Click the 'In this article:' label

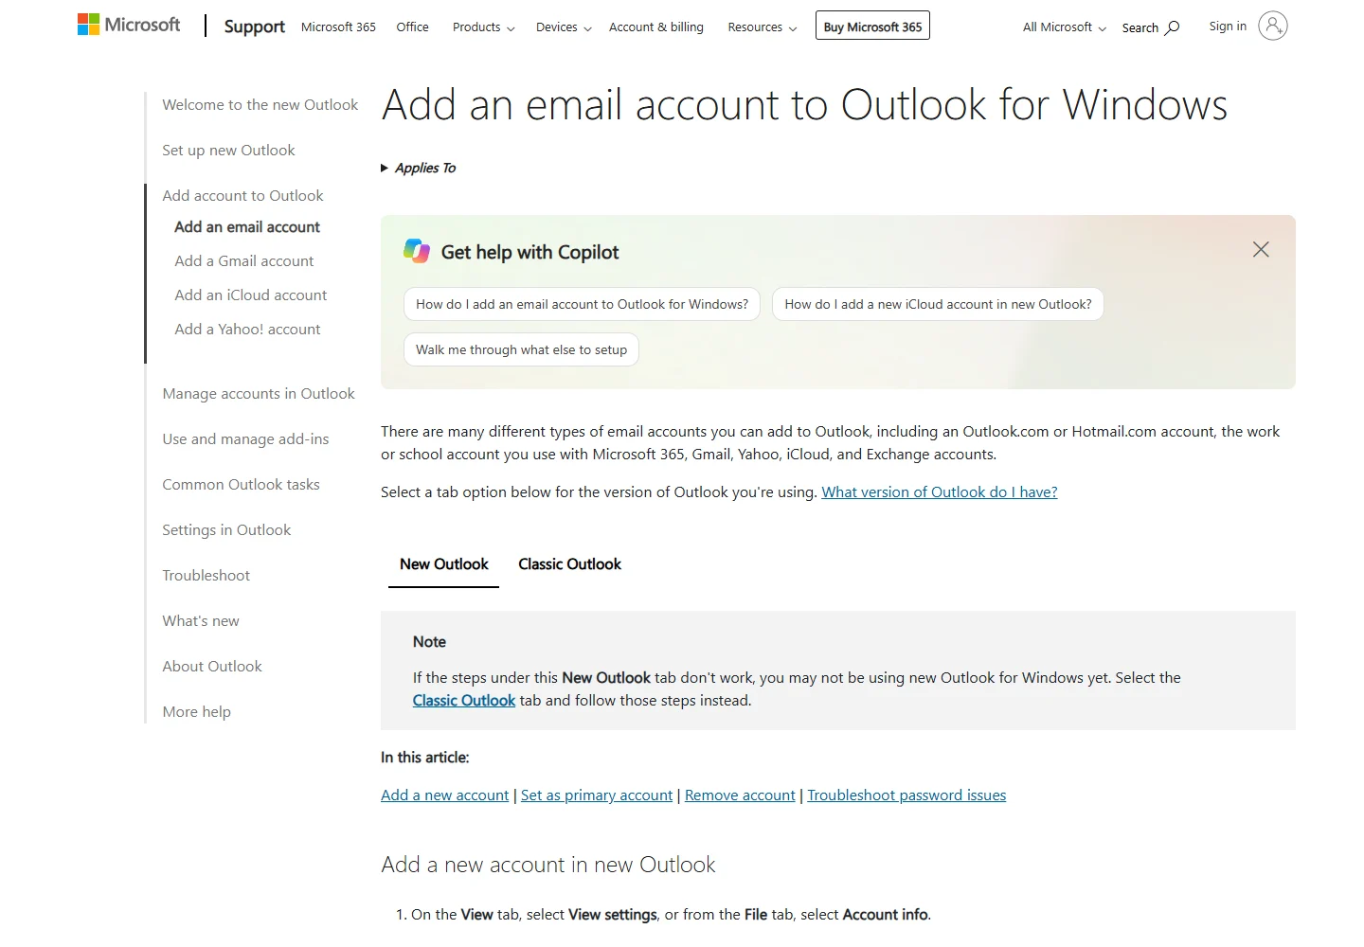pos(425,758)
